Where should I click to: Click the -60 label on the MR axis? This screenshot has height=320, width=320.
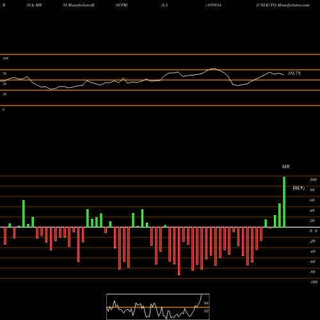pos(312,262)
